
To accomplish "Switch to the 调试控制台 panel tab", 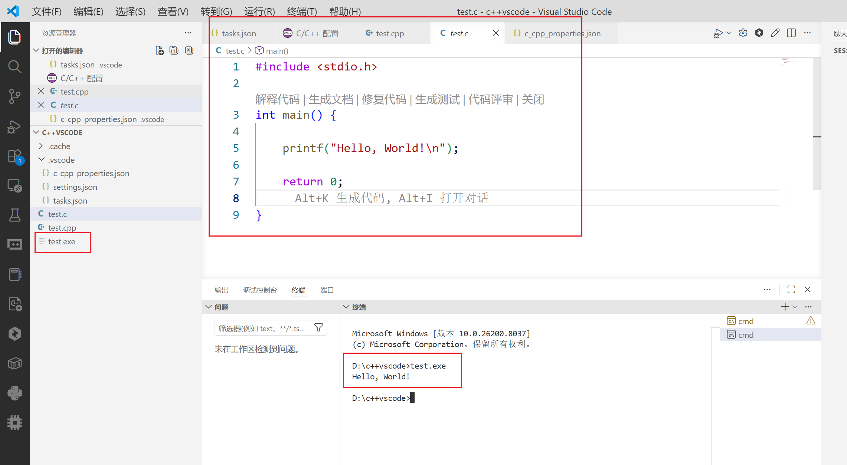I will (260, 290).
